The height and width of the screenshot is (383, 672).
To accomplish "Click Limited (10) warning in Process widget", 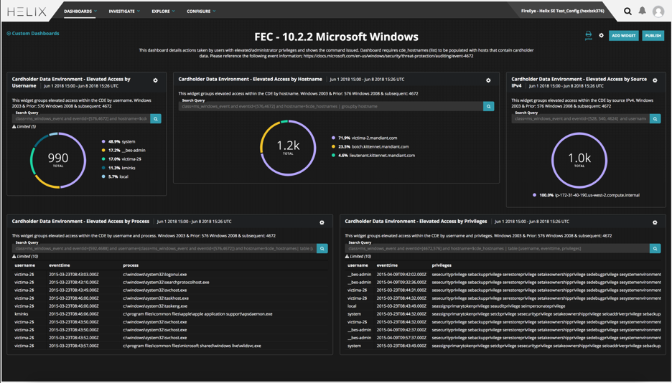I will pos(25,256).
